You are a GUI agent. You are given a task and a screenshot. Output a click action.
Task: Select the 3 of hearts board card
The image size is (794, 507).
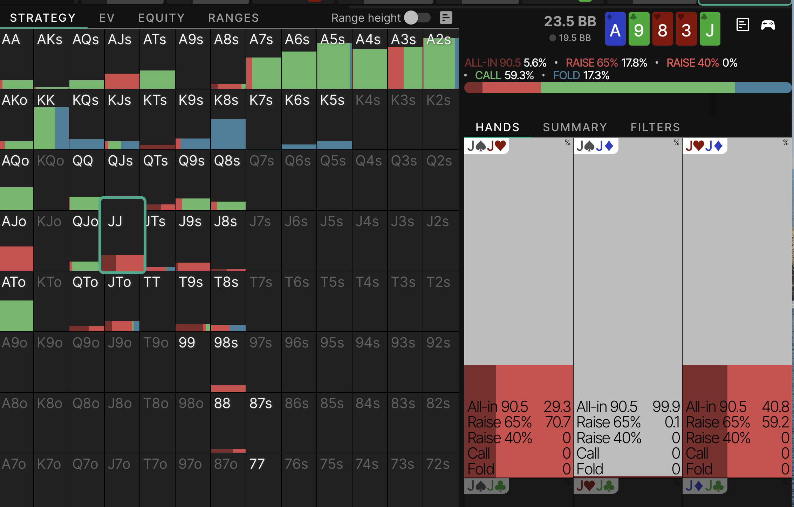686,29
